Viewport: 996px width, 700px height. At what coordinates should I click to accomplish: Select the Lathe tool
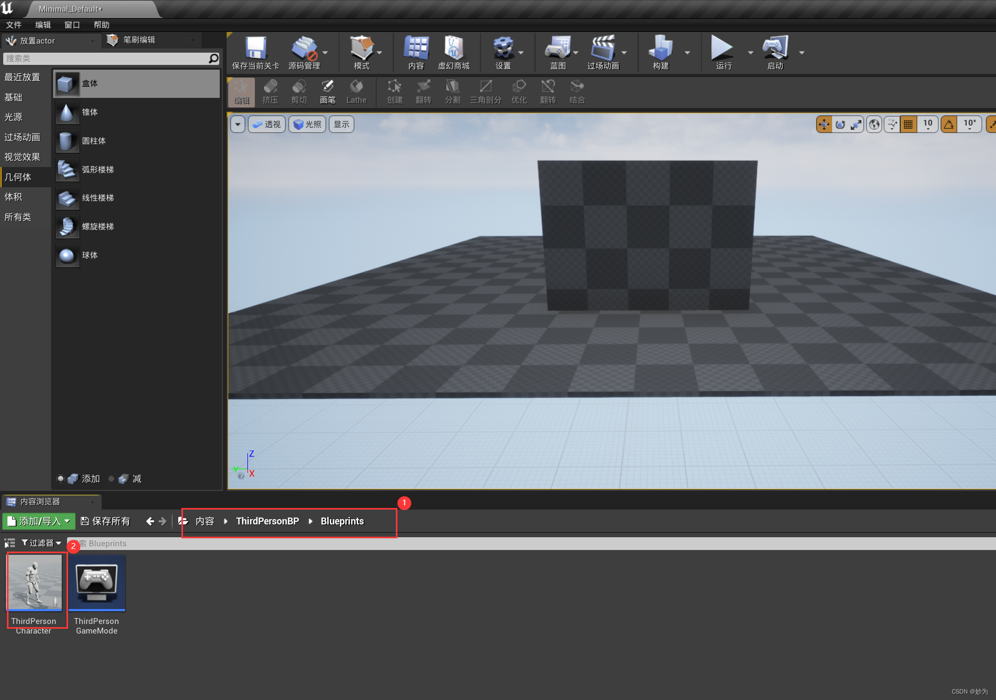tap(356, 91)
